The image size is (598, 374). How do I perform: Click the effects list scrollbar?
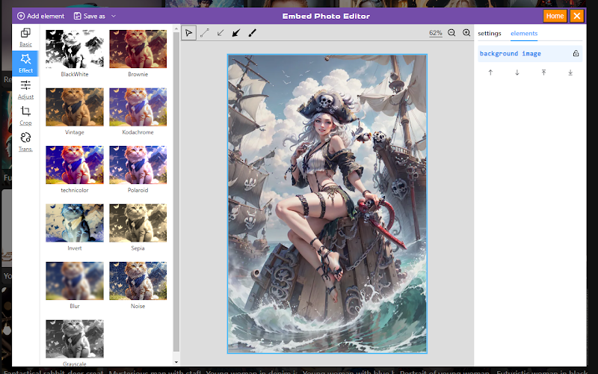coord(176,192)
